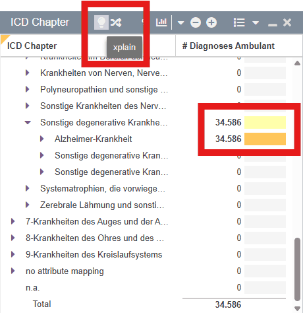Select row Systematrophien, die vorwiege…
Viewport: 303px width, 313px height.
tap(103, 188)
